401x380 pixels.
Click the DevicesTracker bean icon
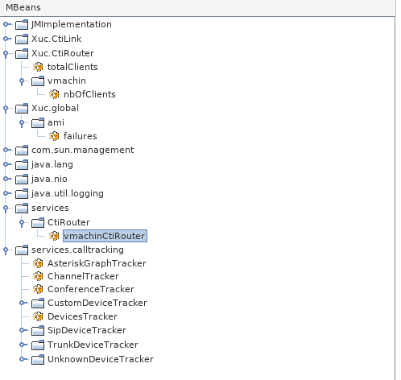(x=38, y=316)
